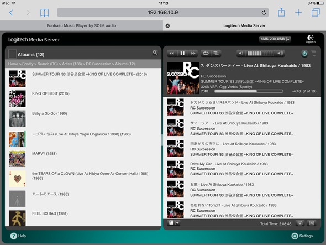Click the Albums panel artwork placeholder

point(12,54)
